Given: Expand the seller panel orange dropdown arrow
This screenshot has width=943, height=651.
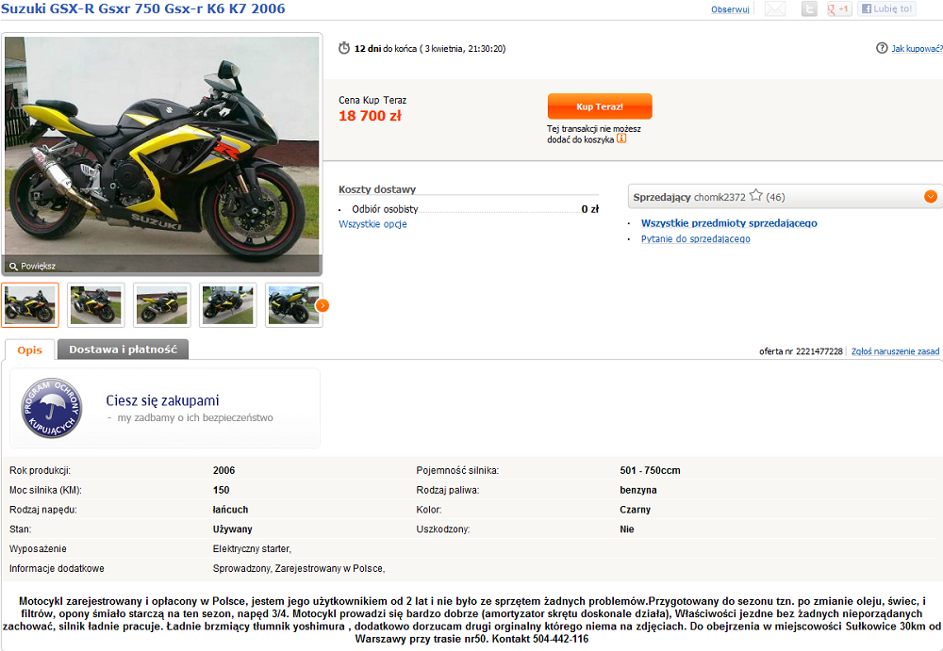Looking at the screenshot, I should point(931,197).
